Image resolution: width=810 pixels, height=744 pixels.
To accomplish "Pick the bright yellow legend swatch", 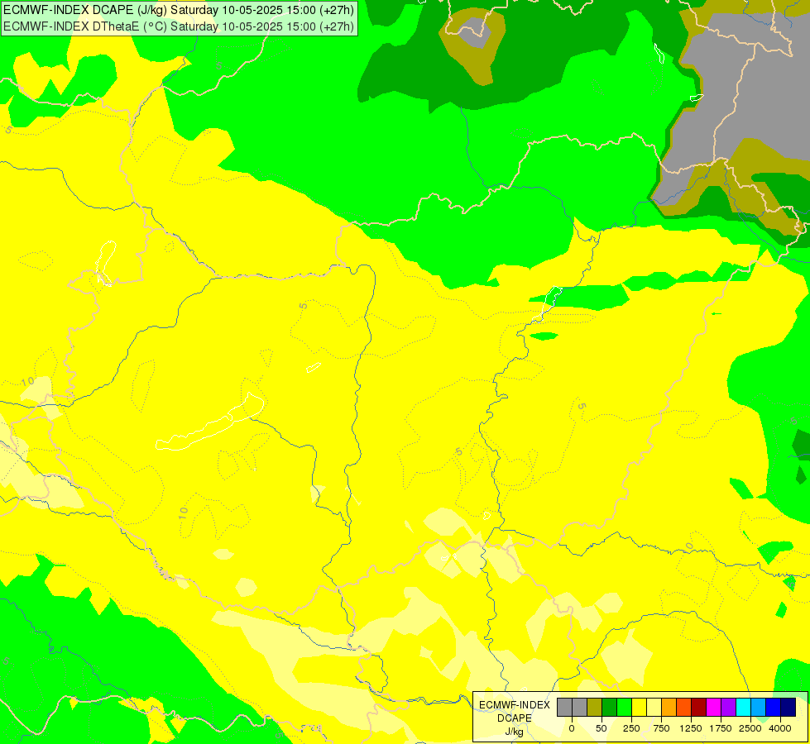I will (x=639, y=707).
